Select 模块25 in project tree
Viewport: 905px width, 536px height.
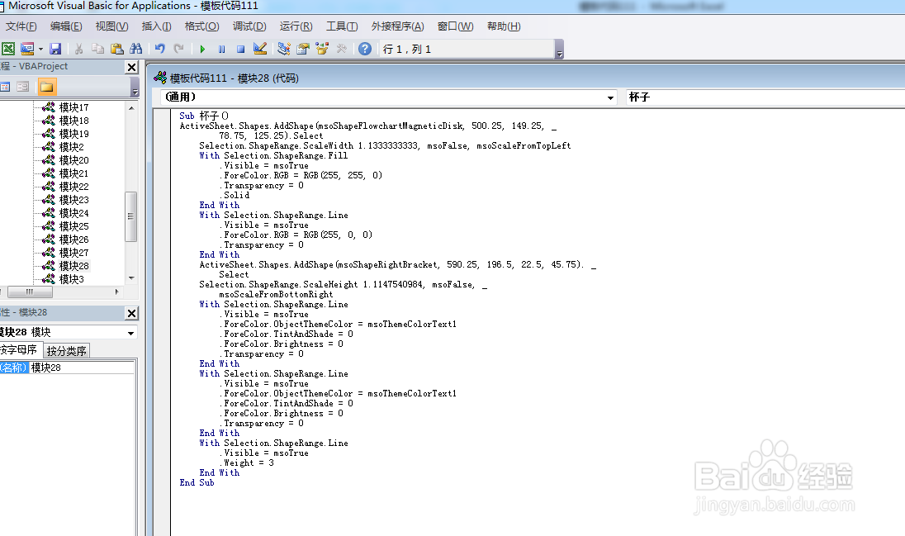[x=73, y=227]
